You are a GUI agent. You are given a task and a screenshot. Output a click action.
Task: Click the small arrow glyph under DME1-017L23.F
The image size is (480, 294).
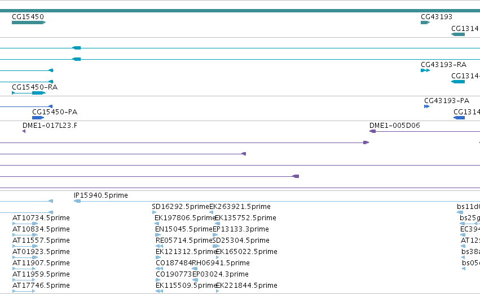pyautogui.click(x=24, y=131)
